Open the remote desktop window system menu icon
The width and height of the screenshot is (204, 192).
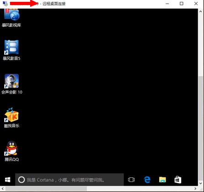[x=5, y=4]
